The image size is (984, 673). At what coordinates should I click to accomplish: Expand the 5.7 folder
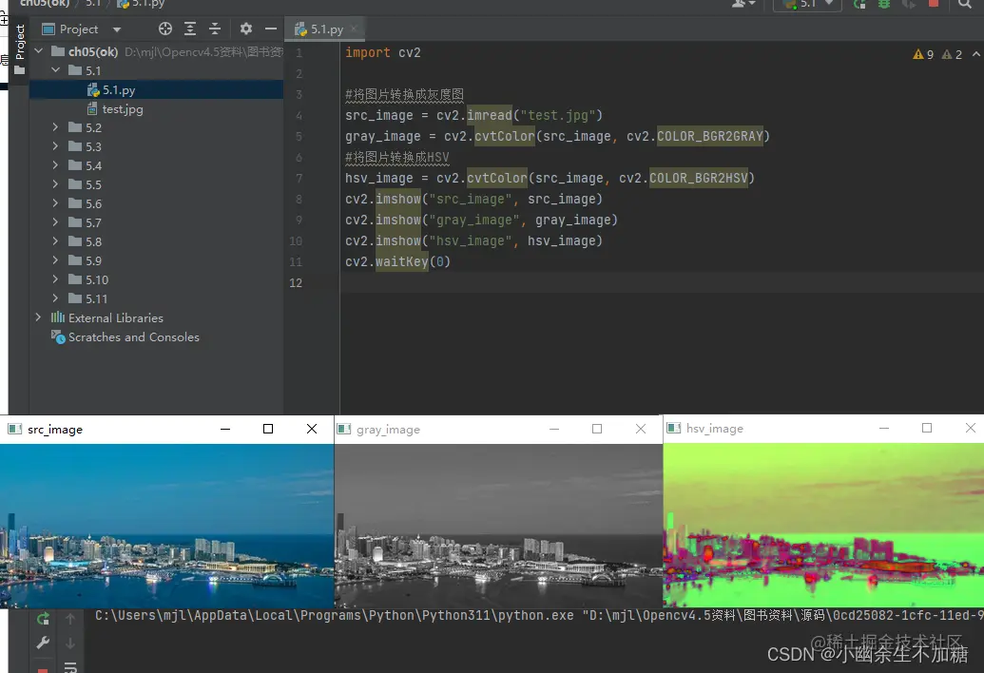(x=56, y=222)
